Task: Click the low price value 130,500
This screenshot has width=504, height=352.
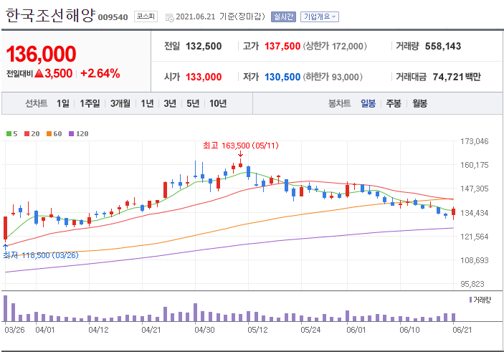Action: coord(282,77)
